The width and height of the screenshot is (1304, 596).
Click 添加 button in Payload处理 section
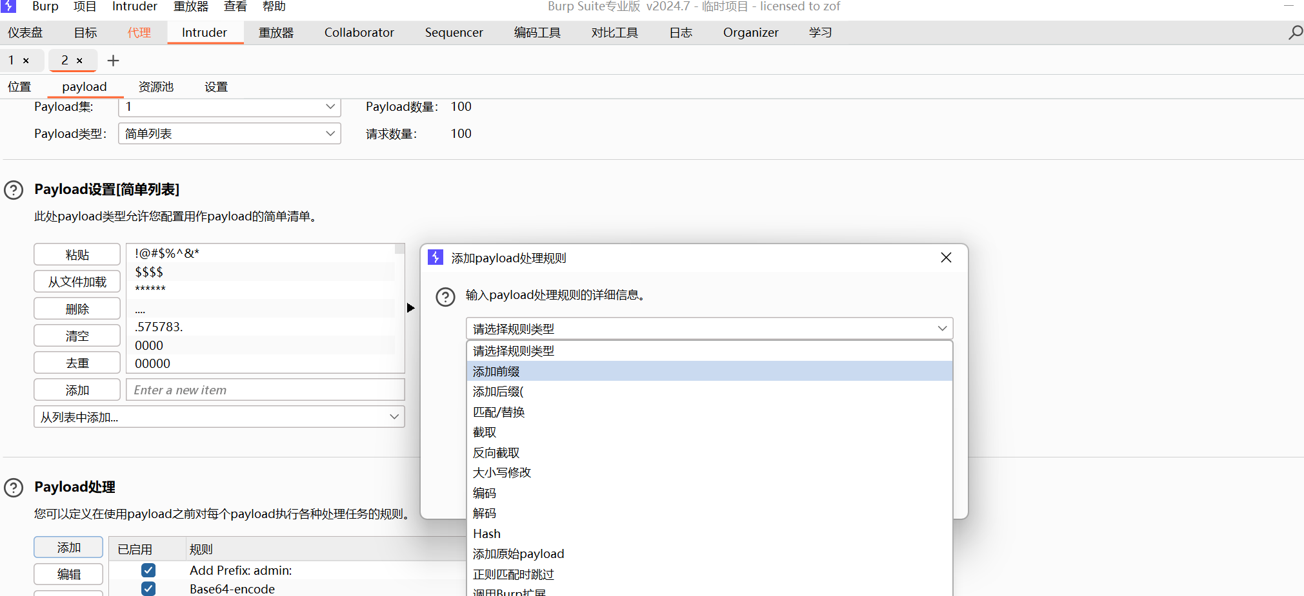pos(68,547)
